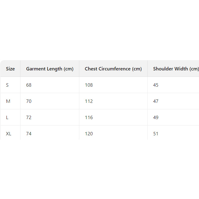Click the Size column header
The height and width of the screenshot is (199, 199).
point(10,69)
